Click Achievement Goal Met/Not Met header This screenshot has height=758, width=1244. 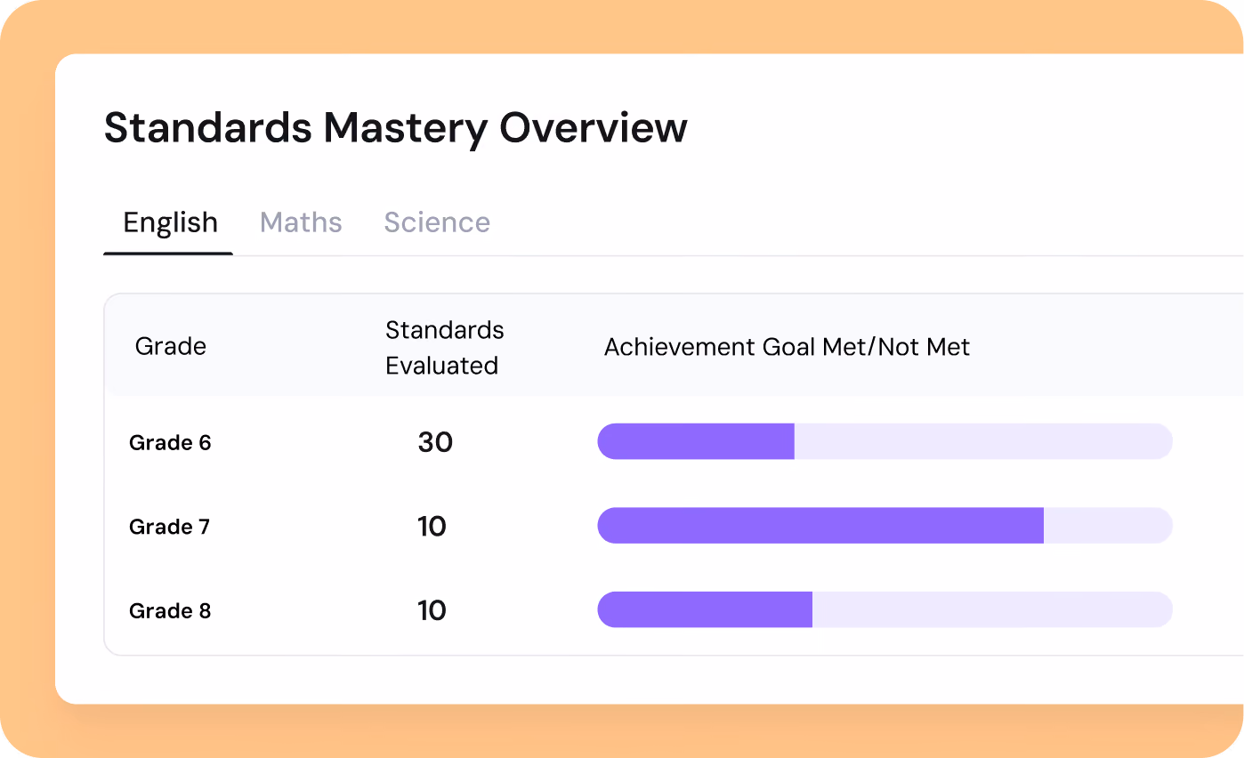tap(787, 347)
